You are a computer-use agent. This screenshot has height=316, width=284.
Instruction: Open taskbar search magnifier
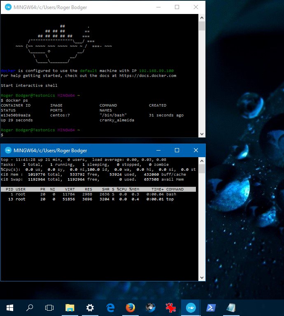click(x=30, y=308)
